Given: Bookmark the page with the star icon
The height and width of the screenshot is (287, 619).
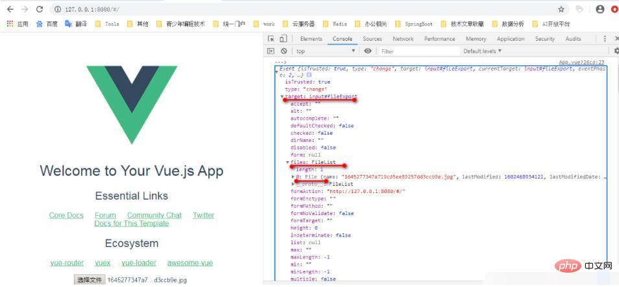Looking at the screenshot, I should (x=561, y=9).
